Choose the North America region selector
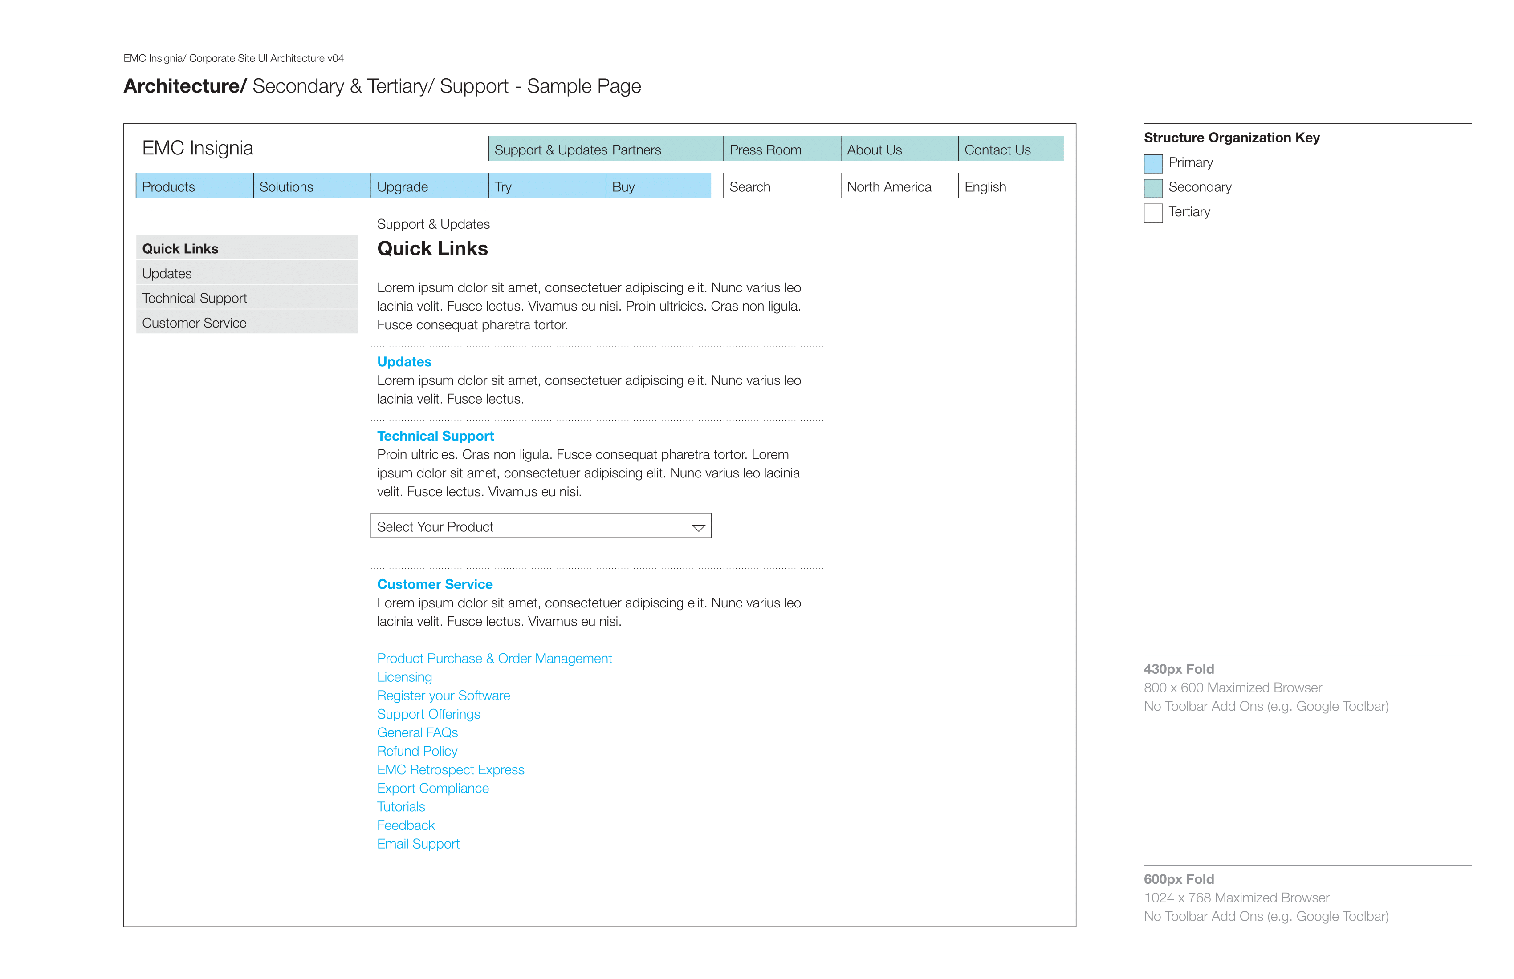Image resolution: width=1514 pixels, height=979 pixels. [899, 186]
